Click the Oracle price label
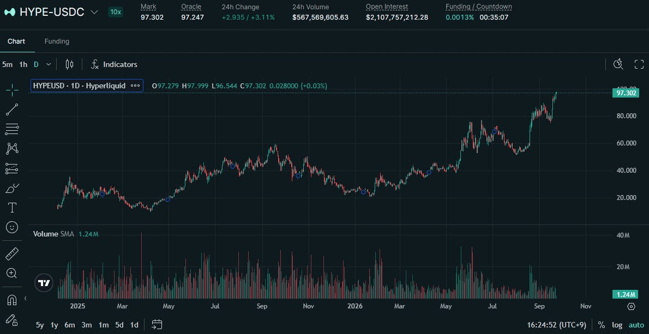This screenshot has width=649, height=334. pyautogui.click(x=191, y=7)
